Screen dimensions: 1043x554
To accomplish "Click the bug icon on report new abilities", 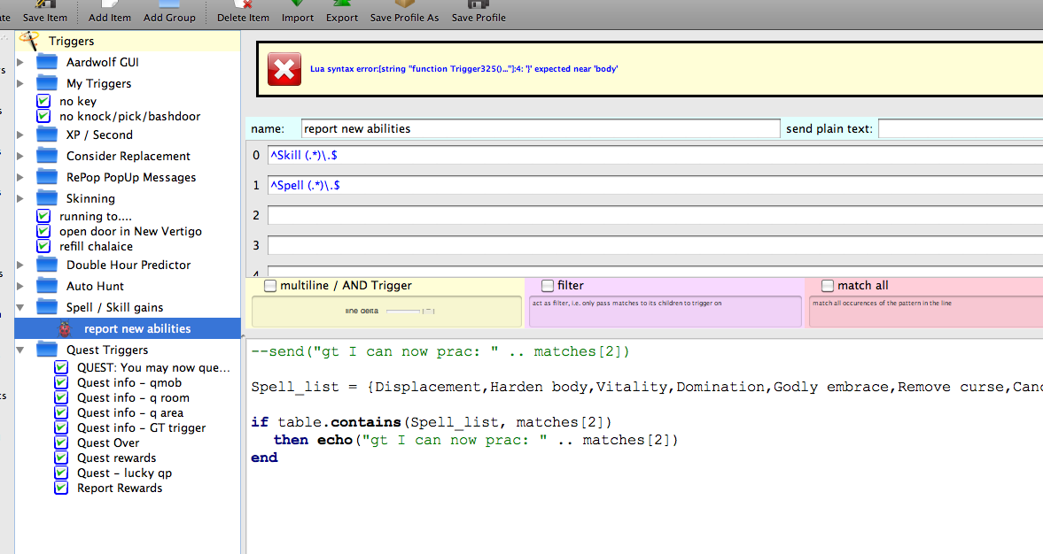I will [x=65, y=329].
